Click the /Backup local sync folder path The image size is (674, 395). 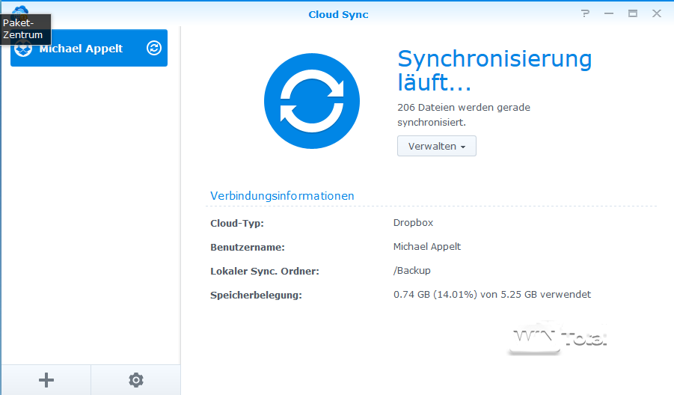pos(412,271)
